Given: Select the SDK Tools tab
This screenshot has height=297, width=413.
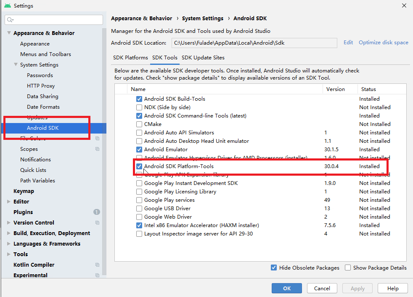Looking at the screenshot, I should (x=165, y=57).
